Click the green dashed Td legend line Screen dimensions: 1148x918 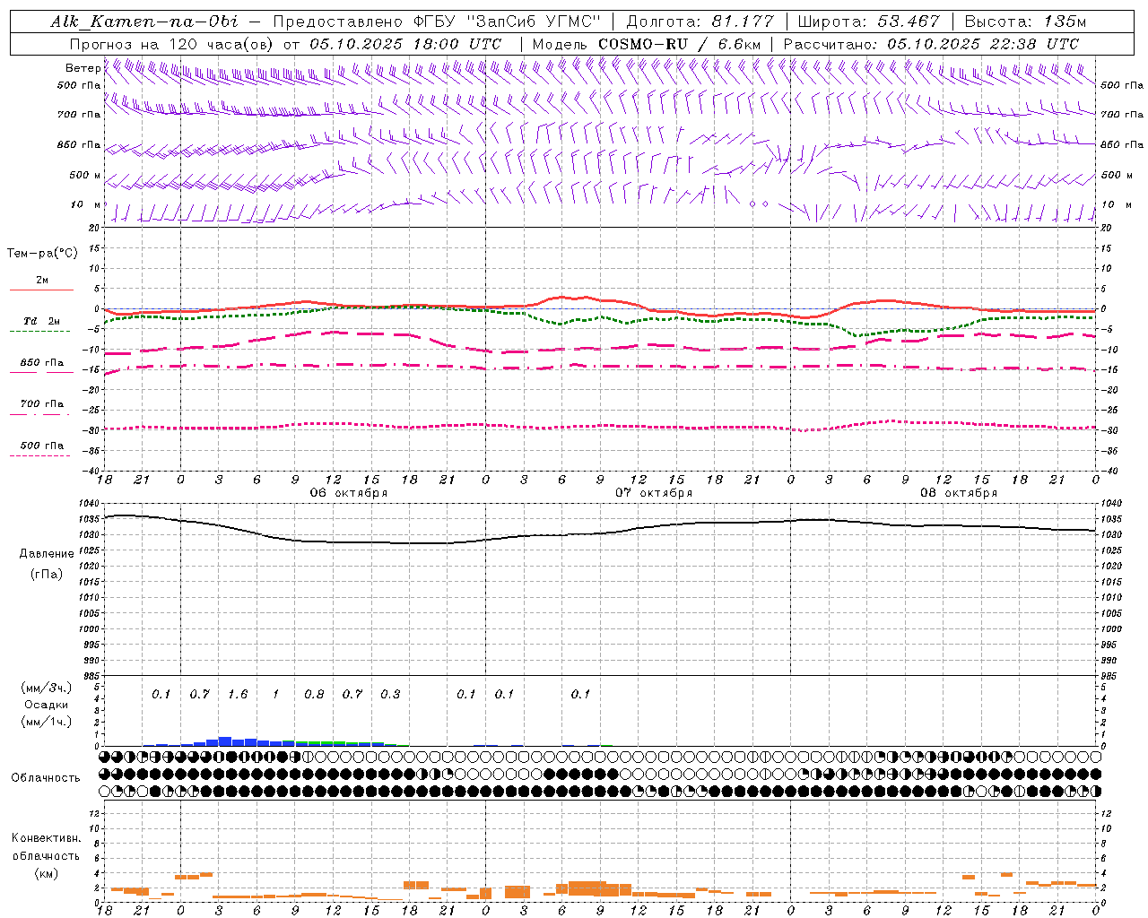click(41, 332)
